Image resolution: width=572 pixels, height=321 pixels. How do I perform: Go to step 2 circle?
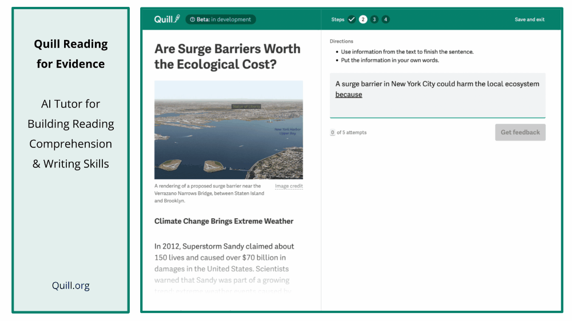coord(363,19)
